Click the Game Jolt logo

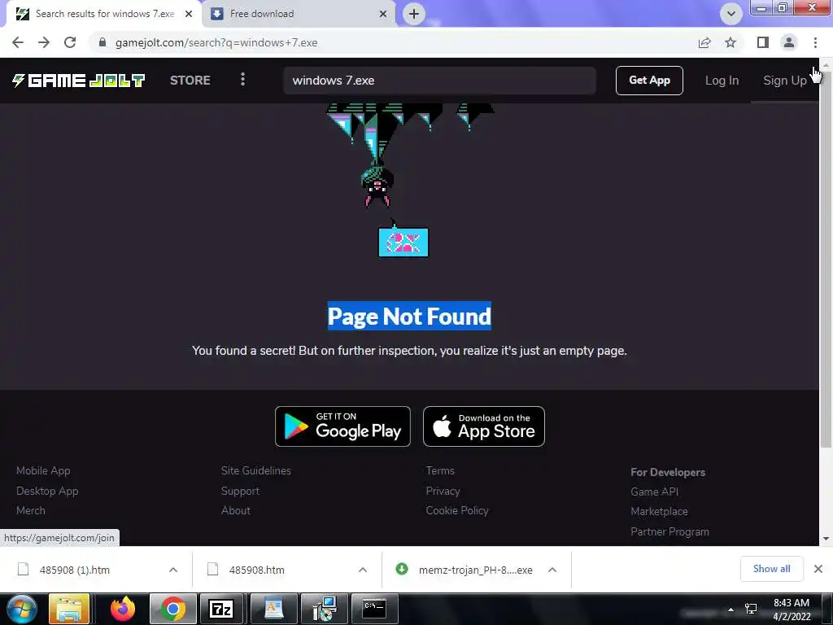pos(79,81)
